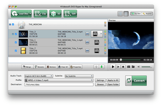This screenshot has width=162, height=106.
Task: Move selected item up
Action: (x=96, y=67)
